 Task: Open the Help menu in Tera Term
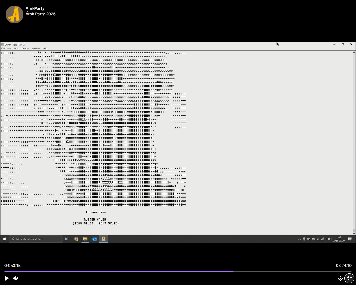(x=45, y=48)
